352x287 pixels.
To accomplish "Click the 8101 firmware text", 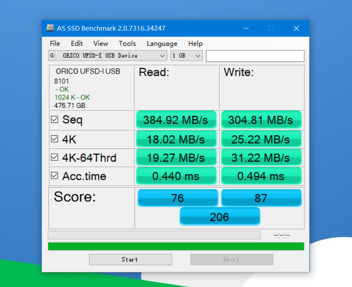I will 61,81.
